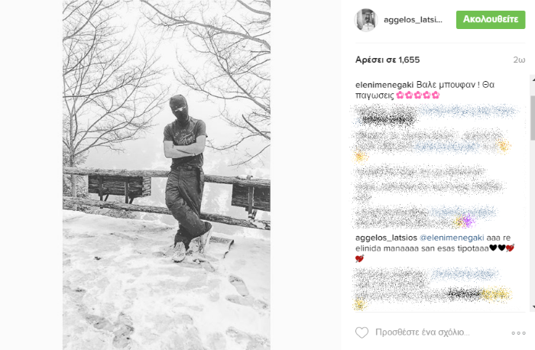Viewport: 535px width, 350px height.
Task: Click the masked man in the photo
Action: 187,178
